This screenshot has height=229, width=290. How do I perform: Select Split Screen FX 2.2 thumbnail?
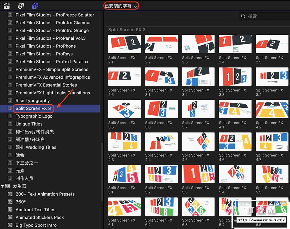click(x=161, y=44)
